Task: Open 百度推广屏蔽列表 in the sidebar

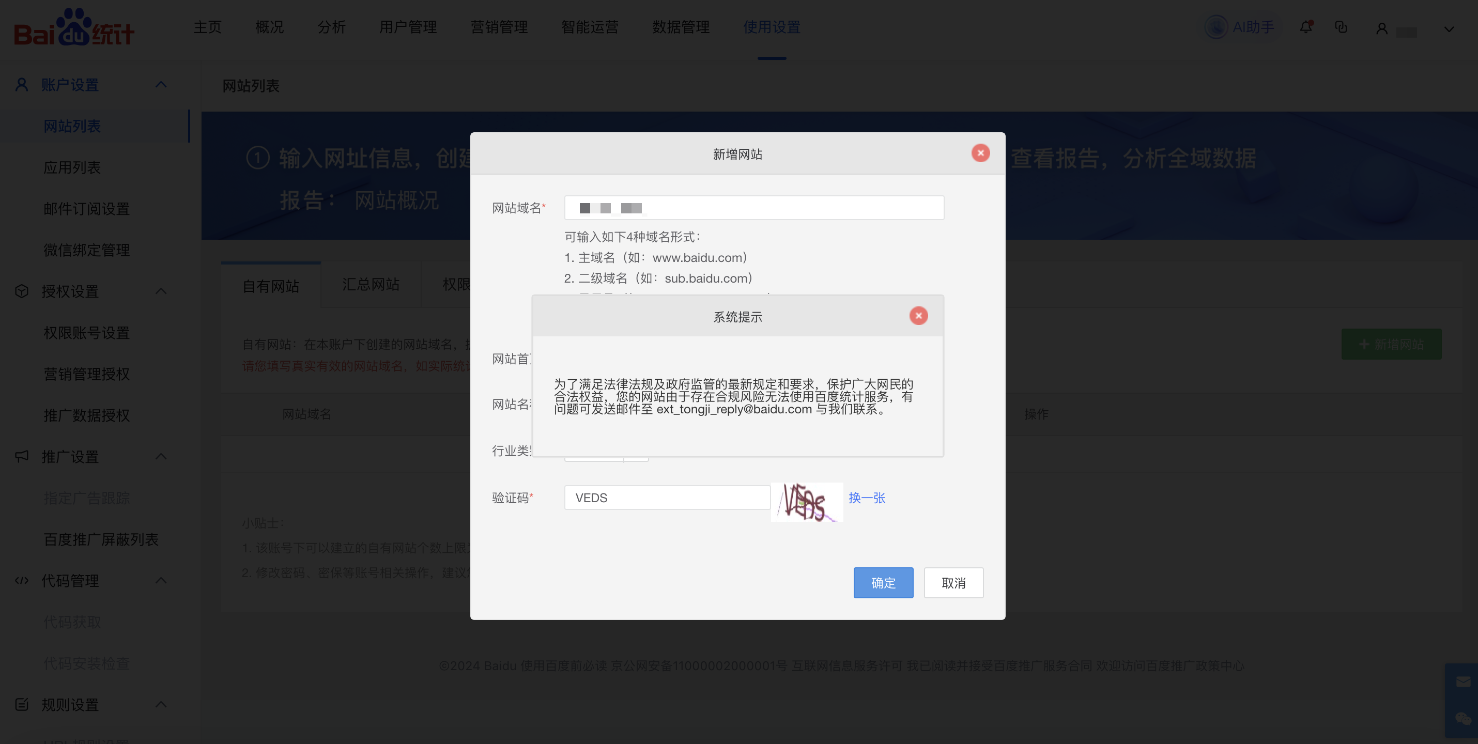Action: click(x=101, y=539)
